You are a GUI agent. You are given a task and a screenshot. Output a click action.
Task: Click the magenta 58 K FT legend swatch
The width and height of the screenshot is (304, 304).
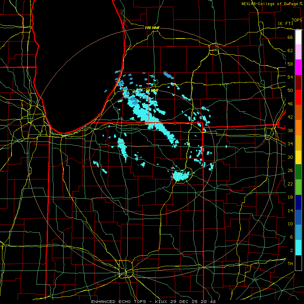[x=298, y=67]
